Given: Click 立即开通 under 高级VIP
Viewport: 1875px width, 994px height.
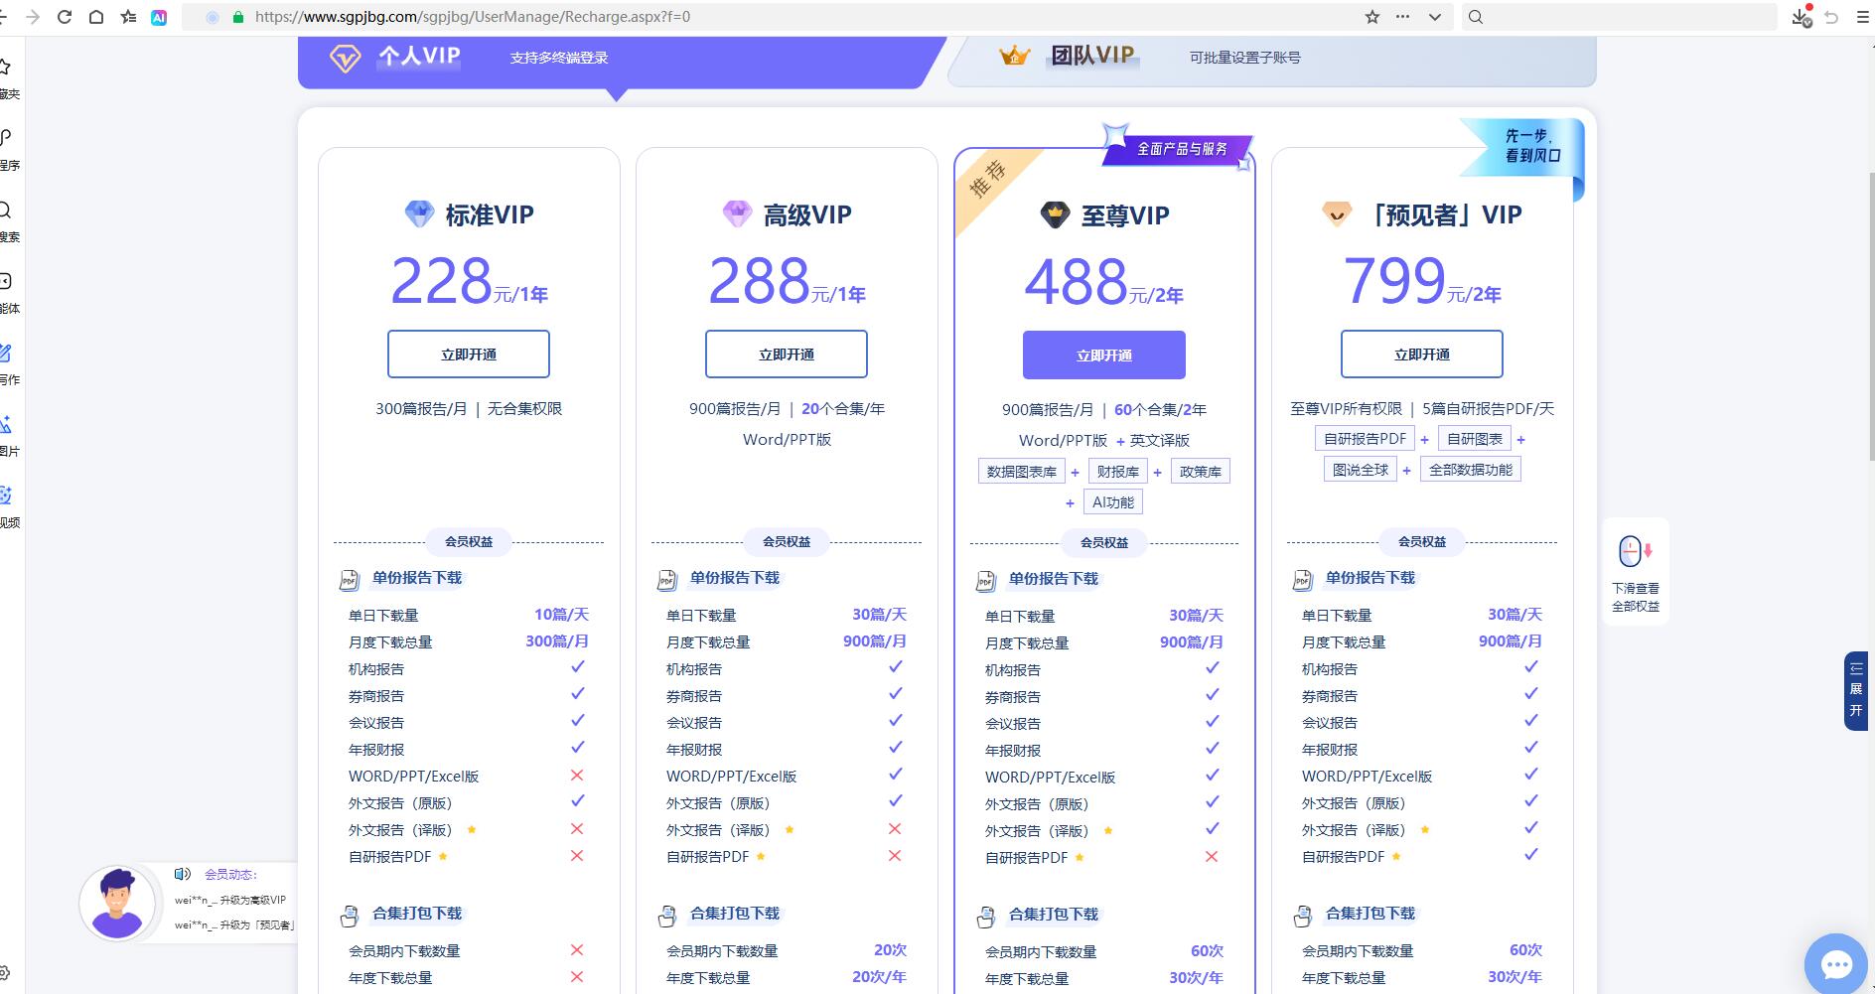Looking at the screenshot, I should click(x=787, y=355).
